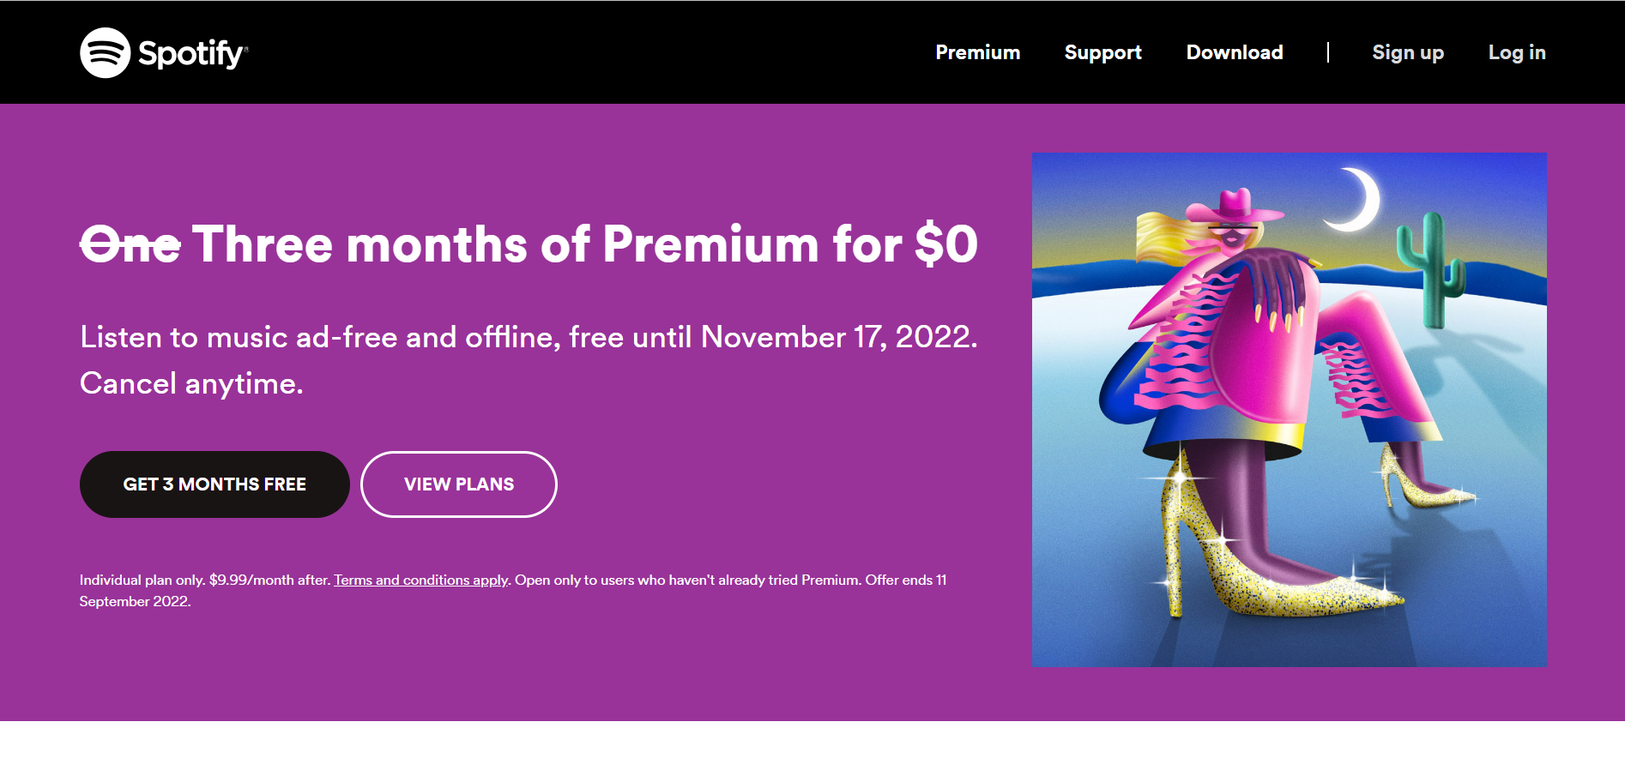Click the Individual plan only fine print
The image size is (1625, 770).
point(142,581)
